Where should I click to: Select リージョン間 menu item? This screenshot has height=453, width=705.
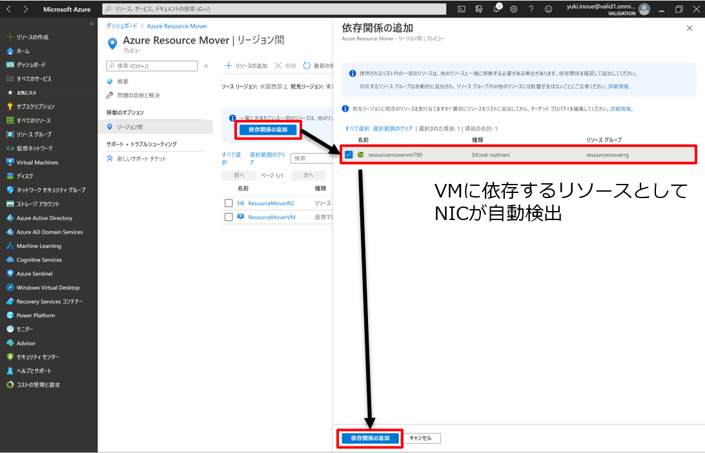click(x=155, y=127)
